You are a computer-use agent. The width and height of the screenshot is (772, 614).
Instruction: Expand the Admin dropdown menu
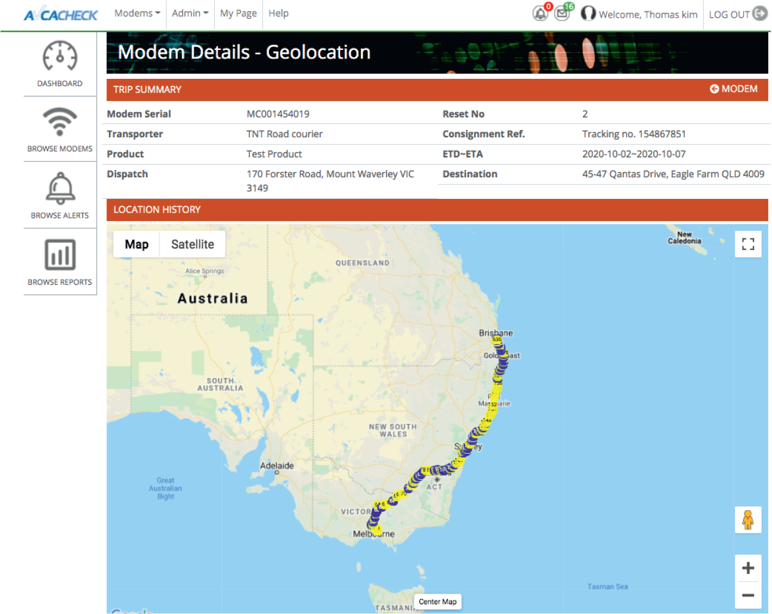(190, 14)
